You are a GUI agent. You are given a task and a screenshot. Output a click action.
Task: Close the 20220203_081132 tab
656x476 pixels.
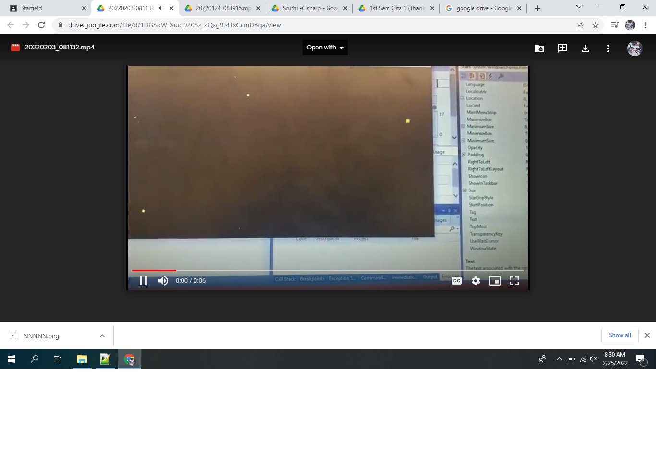coord(171,8)
